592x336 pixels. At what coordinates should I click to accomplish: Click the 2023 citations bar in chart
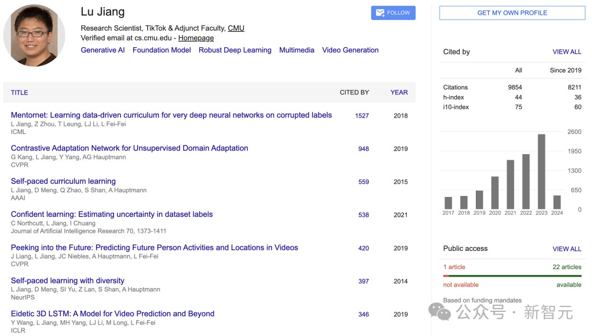click(x=542, y=171)
